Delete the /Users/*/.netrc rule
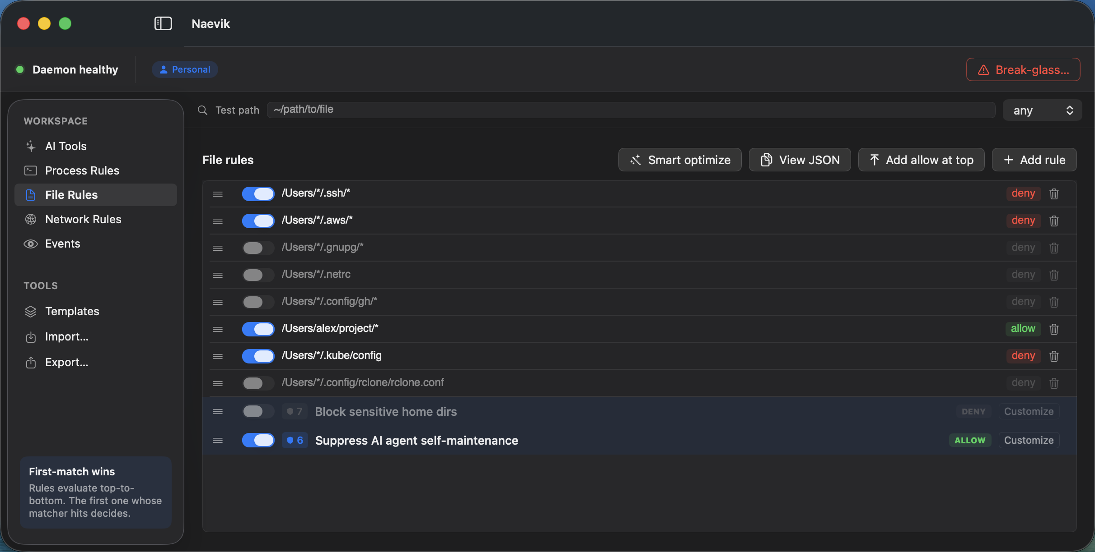The height and width of the screenshot is (552, 1095). click(1054, 275)
